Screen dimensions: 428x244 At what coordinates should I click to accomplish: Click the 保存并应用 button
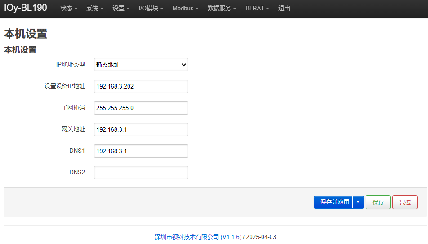click(333, 202)
